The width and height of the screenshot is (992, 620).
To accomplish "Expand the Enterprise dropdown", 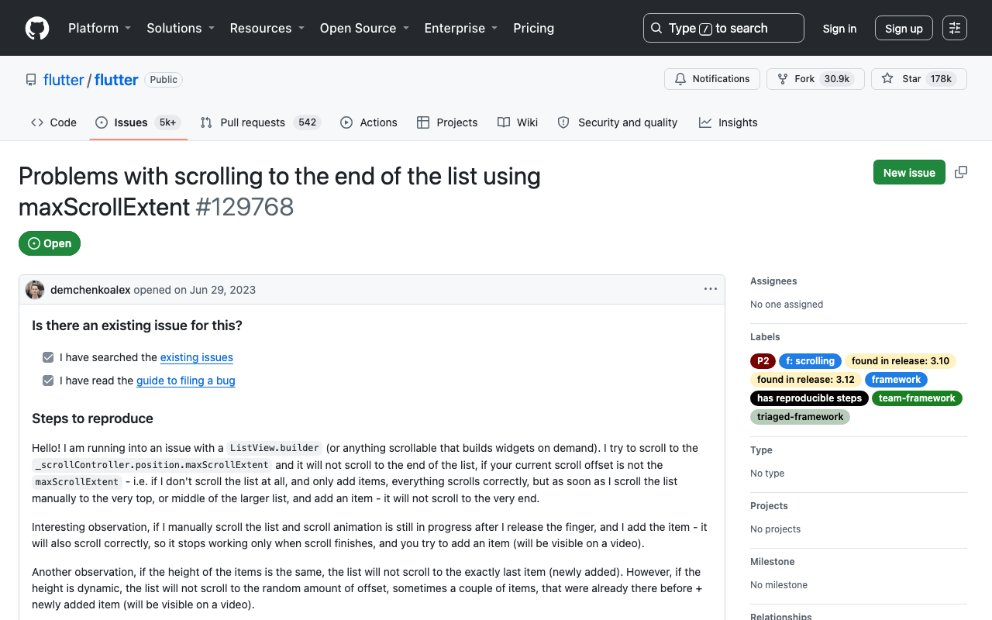I will point(460,28).
